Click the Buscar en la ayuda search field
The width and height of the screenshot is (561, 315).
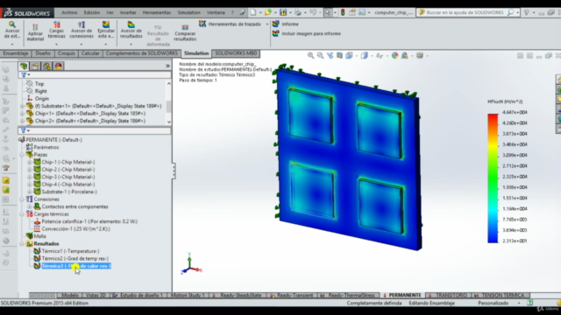(x=465, y=12)
